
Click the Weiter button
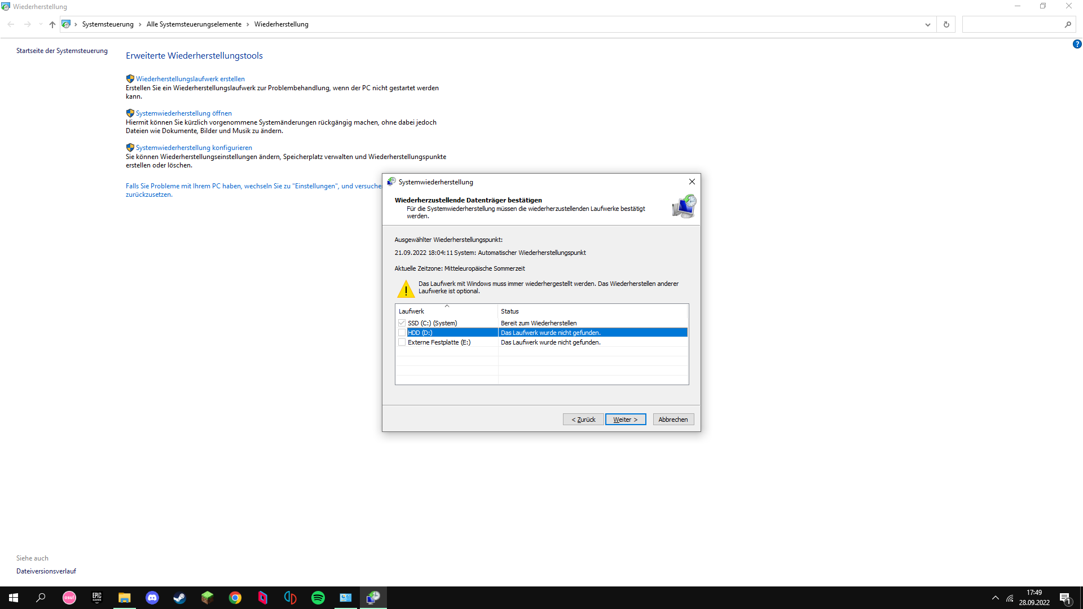click(x=625, y=420)
